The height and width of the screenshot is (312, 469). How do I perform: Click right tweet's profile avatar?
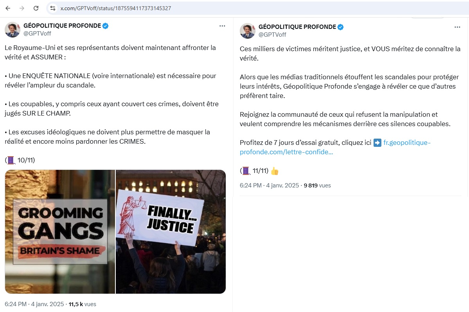pyautogui.click(x=248, y=30)
